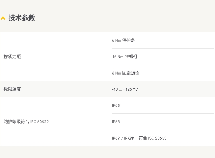Click the IP65 protection rating

coord(116,105)
